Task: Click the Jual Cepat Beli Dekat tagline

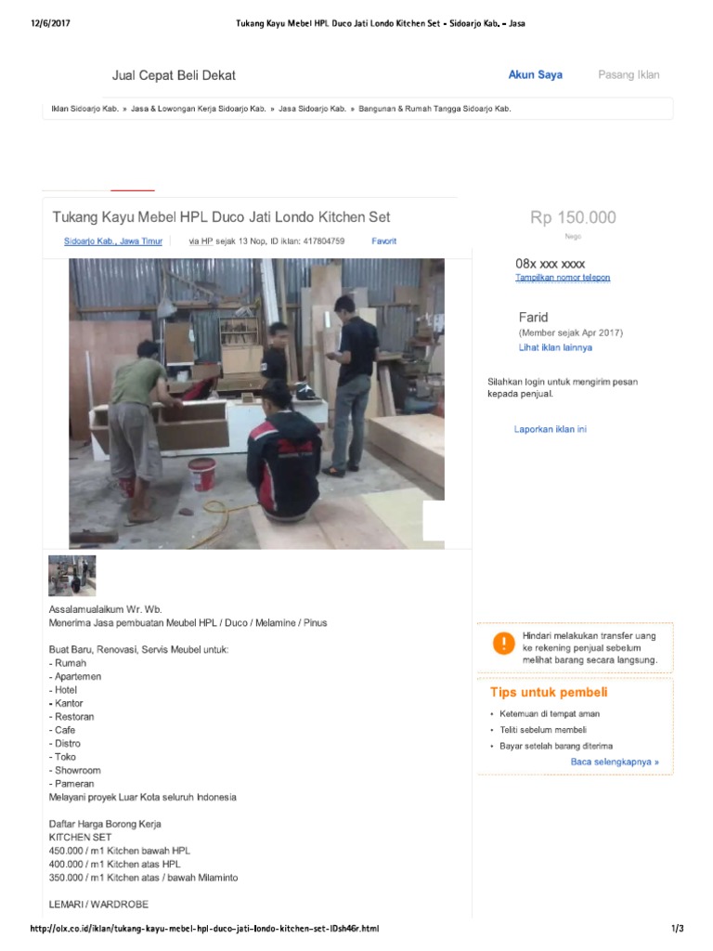Action: click(174, 76)
